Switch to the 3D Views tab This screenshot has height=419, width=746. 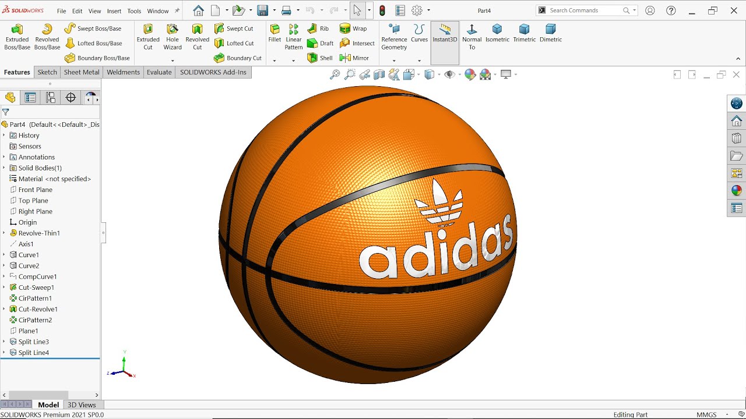[82, 405]
